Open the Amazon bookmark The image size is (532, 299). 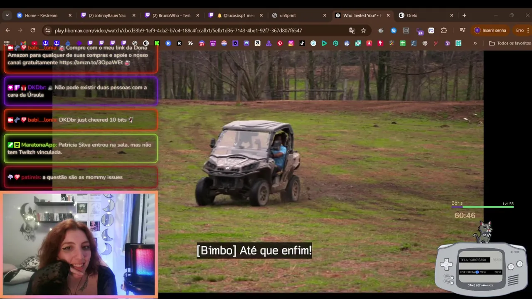pyautogui.click(x=257, y=43)
